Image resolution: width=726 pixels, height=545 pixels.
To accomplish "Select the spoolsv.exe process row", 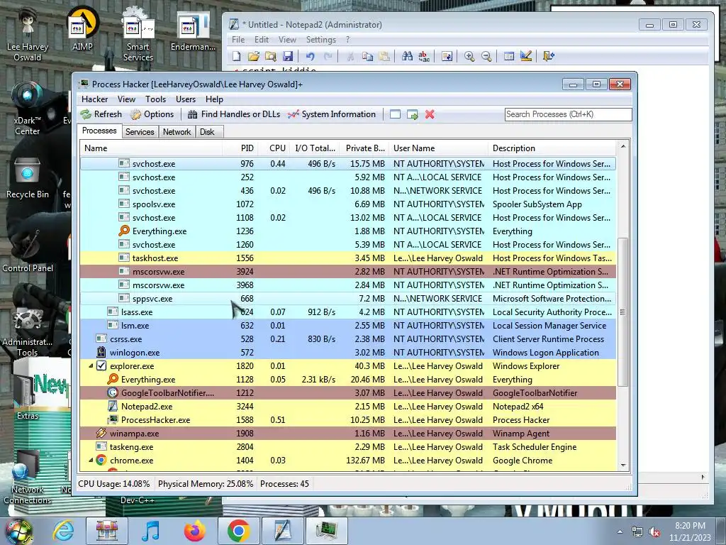I will (x=347, y=204).
